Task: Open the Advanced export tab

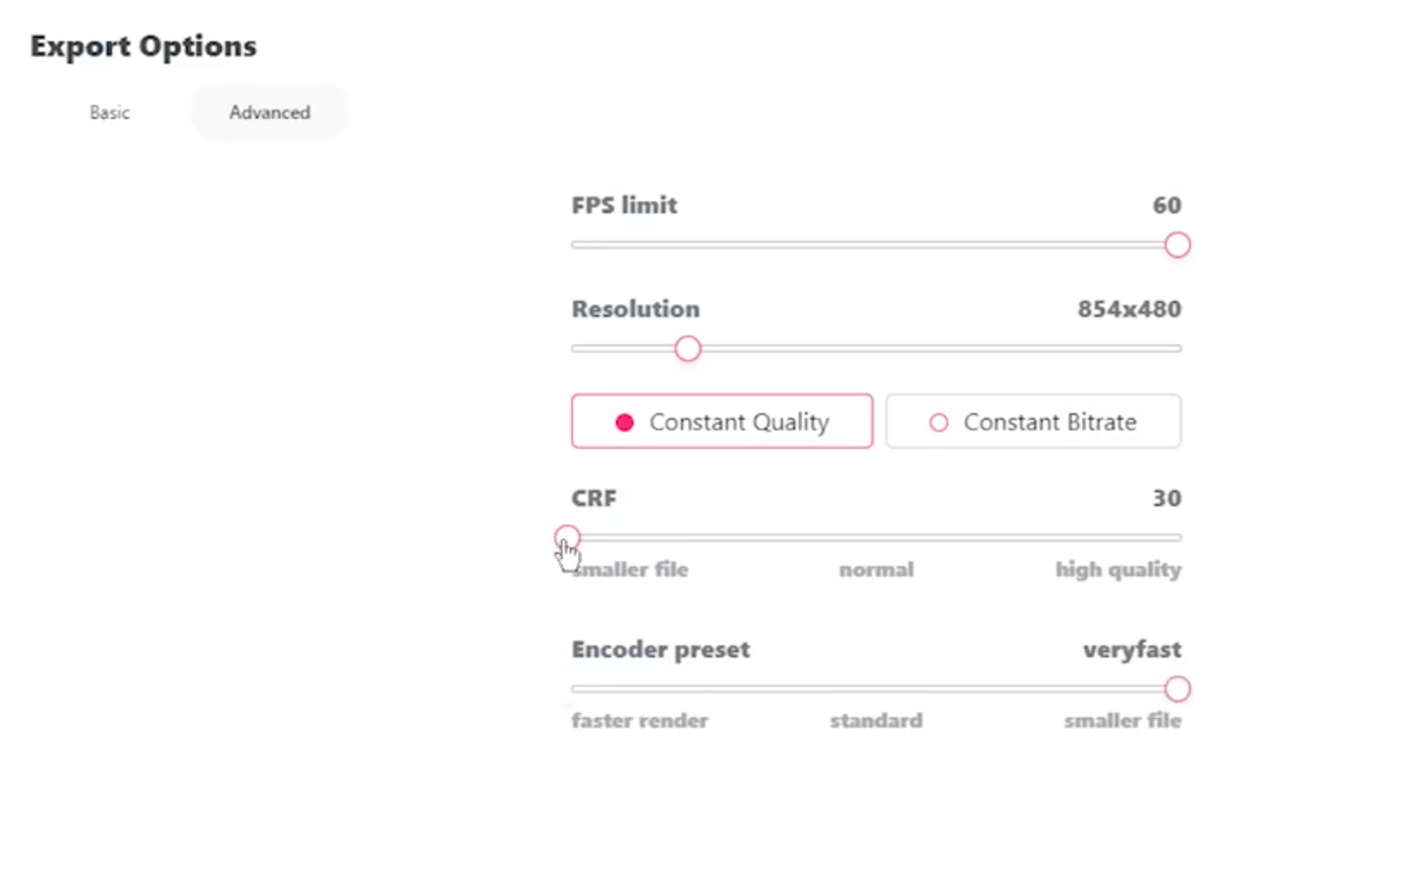Action: click(x=269, y=113)
